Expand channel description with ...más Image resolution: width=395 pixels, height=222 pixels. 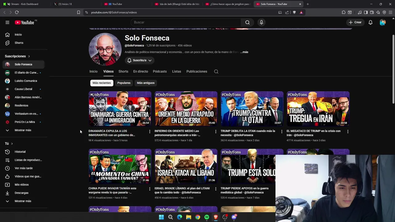[x=244, y=52]
